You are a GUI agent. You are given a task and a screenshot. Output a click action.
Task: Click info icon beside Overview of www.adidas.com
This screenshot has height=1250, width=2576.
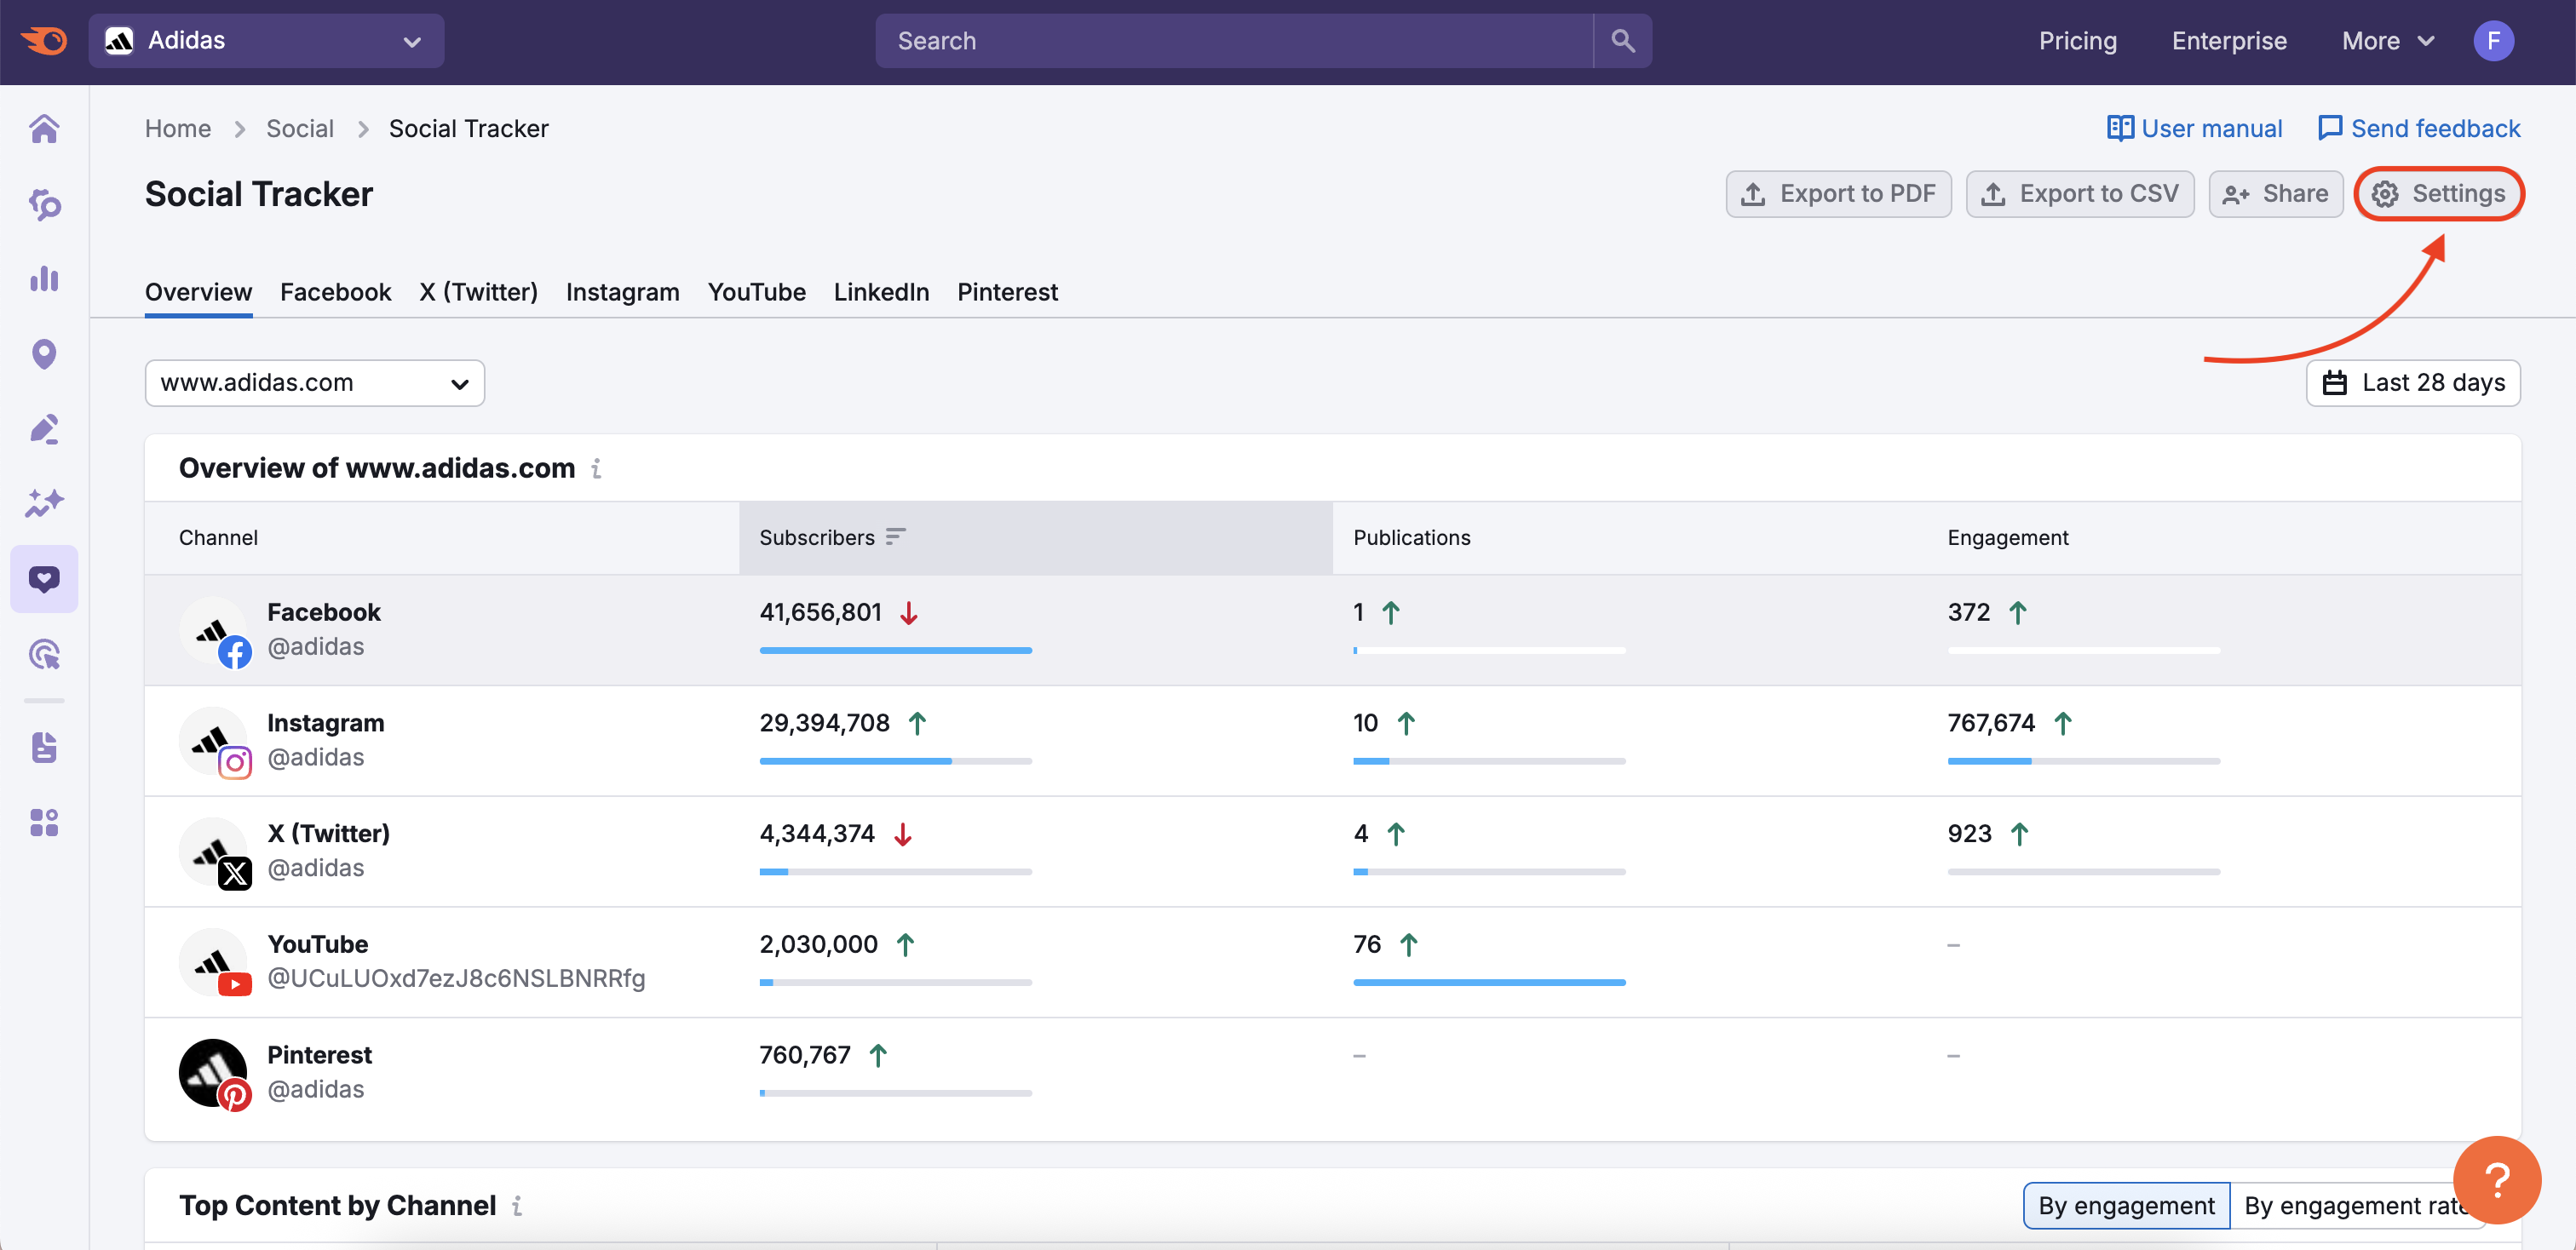pyautogui.click(x=596, y=467)
